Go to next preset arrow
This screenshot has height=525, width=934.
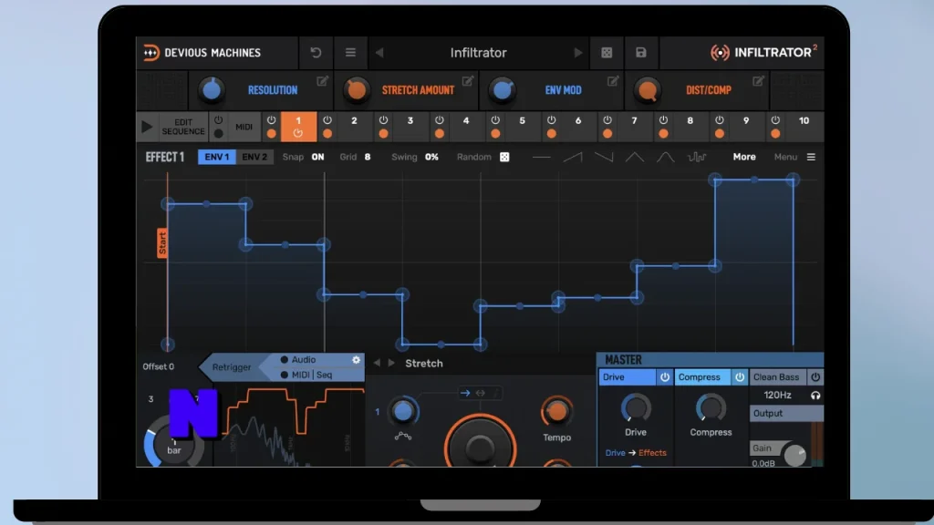577,52
